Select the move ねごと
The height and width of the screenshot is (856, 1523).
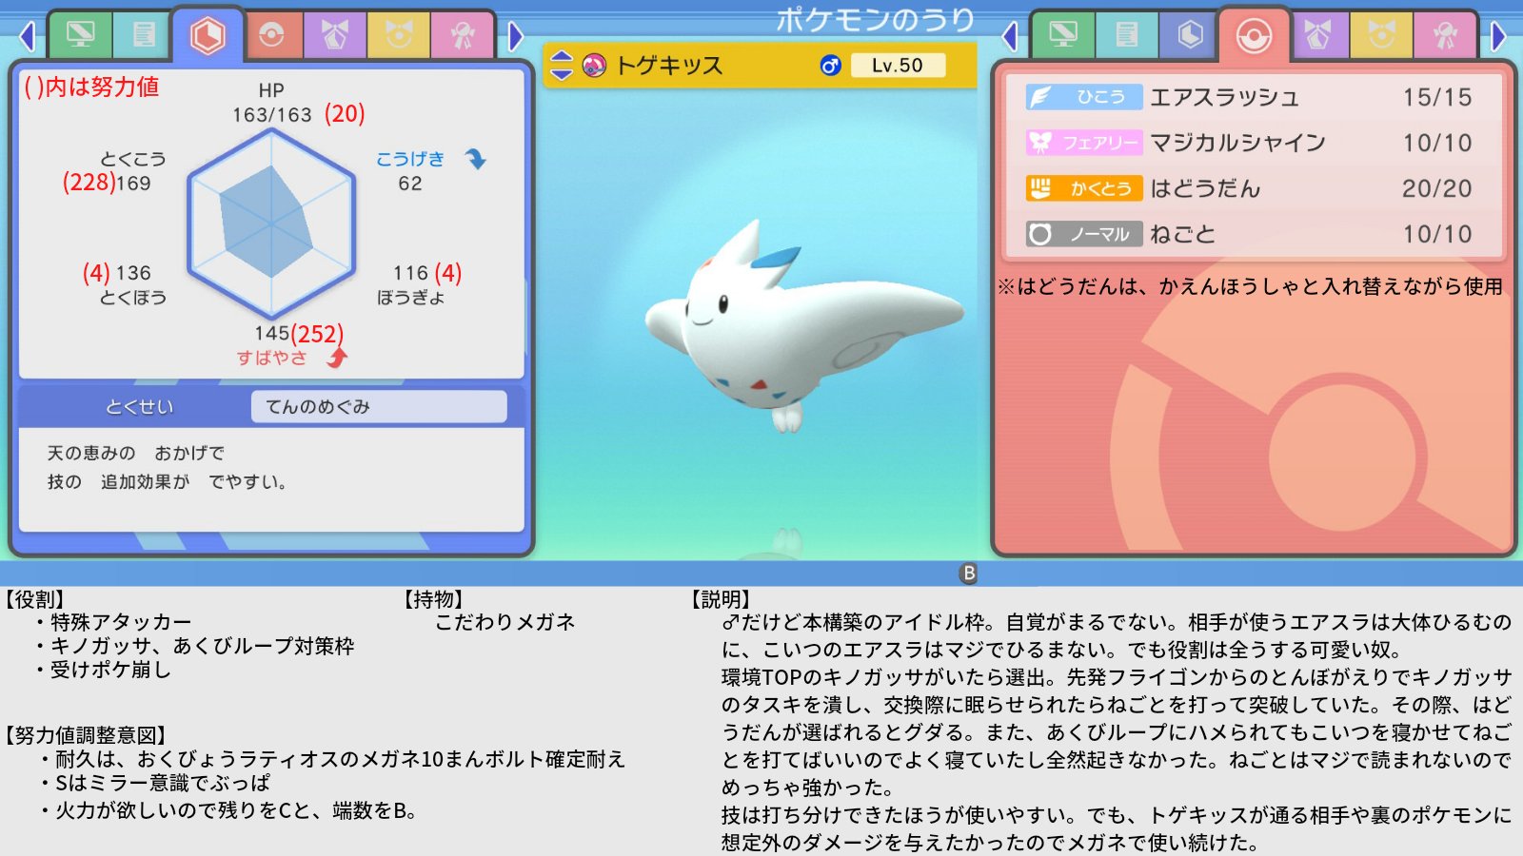[1254, 234]
